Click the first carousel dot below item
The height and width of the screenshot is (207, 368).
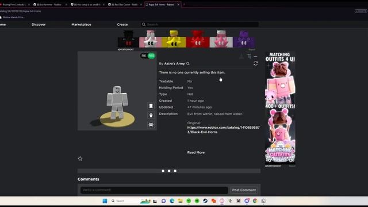click(x=163, y=171)
